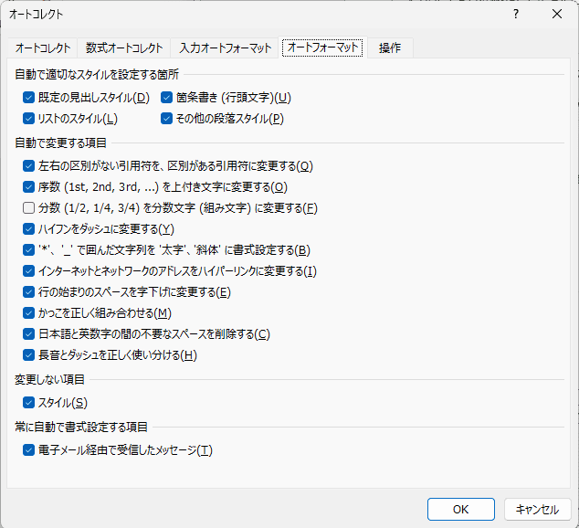Toggle 長音とダッシュを正しく使い分ける(H)
This screenshot has height=528, width=579.
coord(28,355)
